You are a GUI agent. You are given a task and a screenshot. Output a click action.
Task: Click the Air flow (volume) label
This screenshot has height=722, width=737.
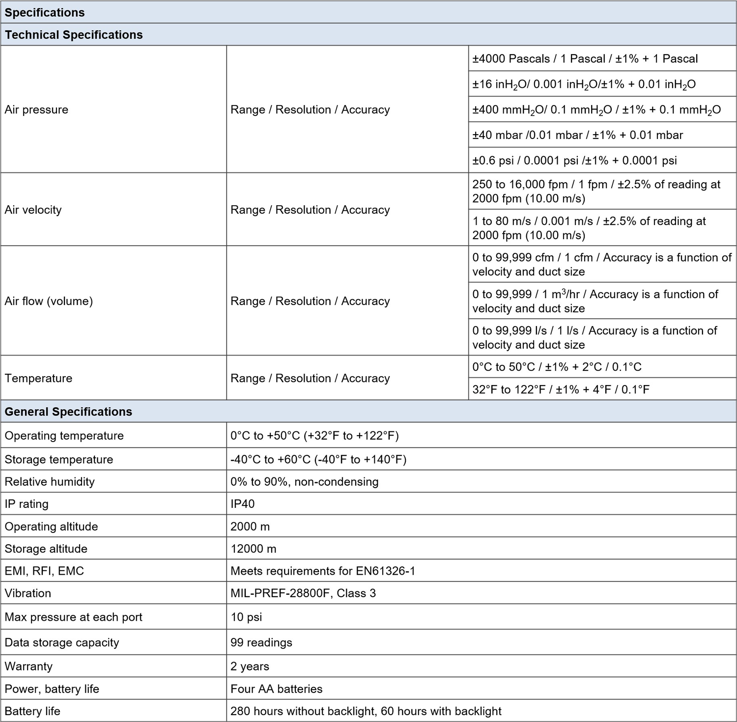[49, 301]
